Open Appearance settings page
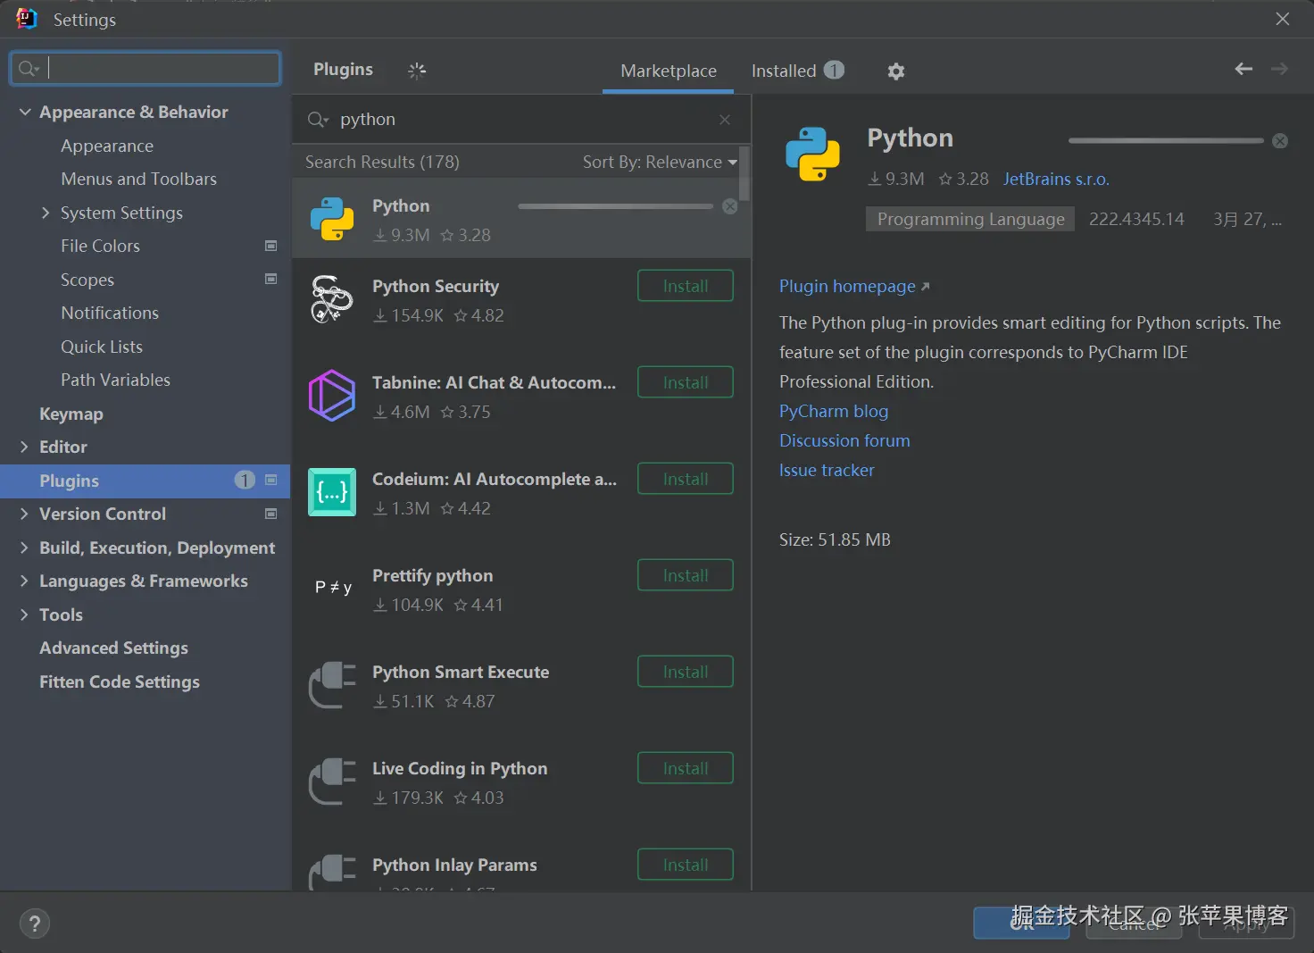This screenshot has height=953, width=1314. 107,146
